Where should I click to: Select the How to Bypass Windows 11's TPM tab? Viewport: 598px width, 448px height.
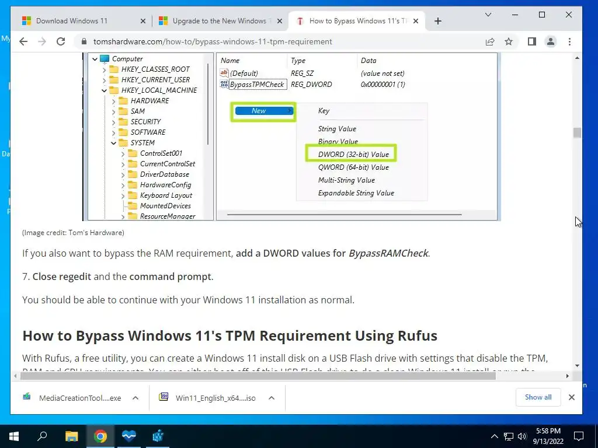[x=358, y=21]
